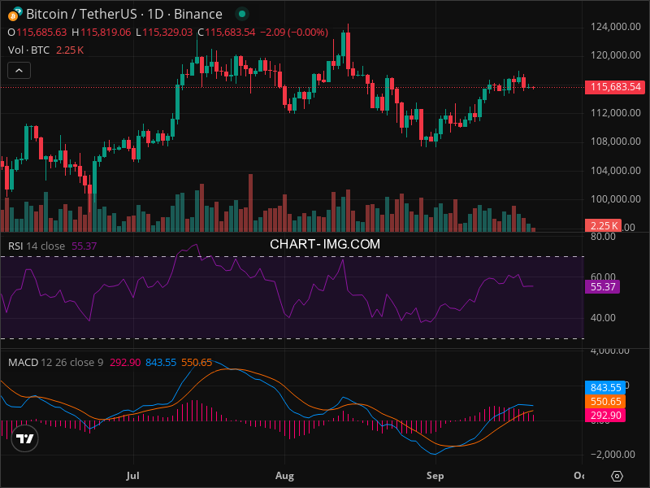
Task: Select the MACD 12 26 close 9 legend
Action: point(55,362)
